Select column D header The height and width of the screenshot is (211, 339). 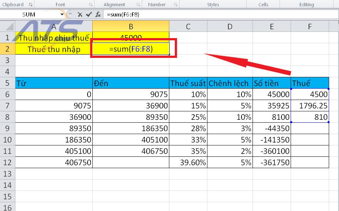[x=229, y=26]
